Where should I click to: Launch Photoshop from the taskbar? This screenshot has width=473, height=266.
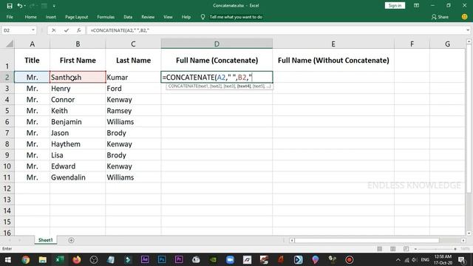[x=162, y=259]
